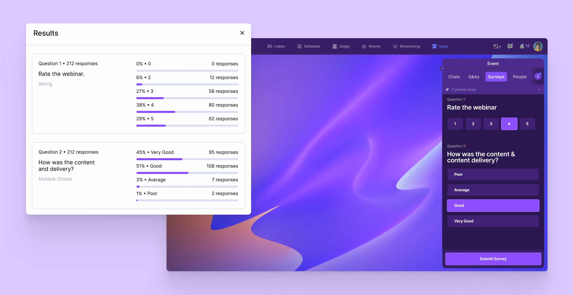Click the Submit Survey button

point(493,259)
